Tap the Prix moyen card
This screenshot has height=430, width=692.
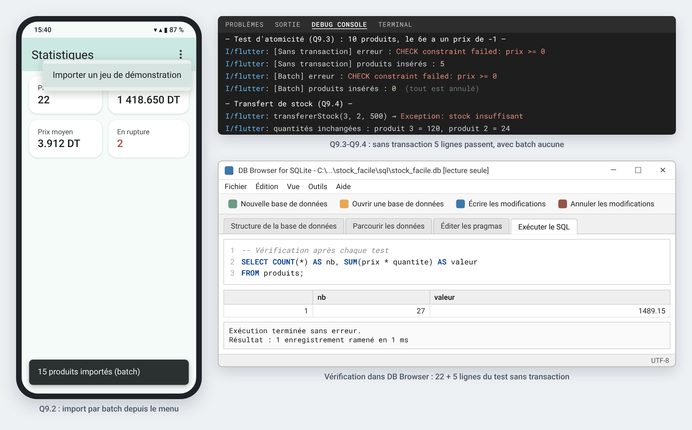coord(66,139)
